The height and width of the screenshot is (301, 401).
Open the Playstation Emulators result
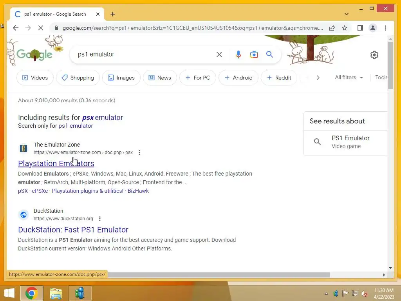tap(56, 163)
